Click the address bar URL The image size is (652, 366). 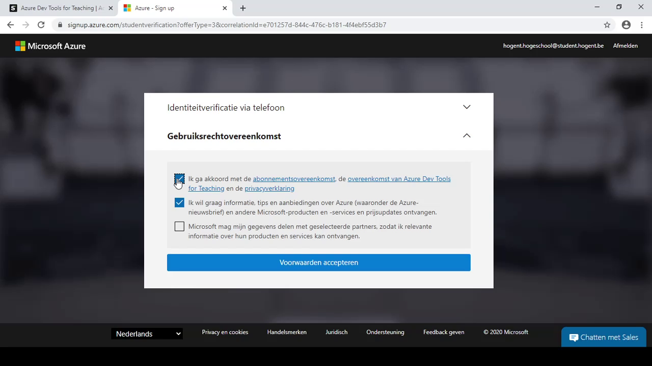[x=227, y=25]
